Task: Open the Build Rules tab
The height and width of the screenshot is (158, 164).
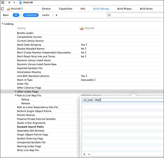Action: (146, 9)
